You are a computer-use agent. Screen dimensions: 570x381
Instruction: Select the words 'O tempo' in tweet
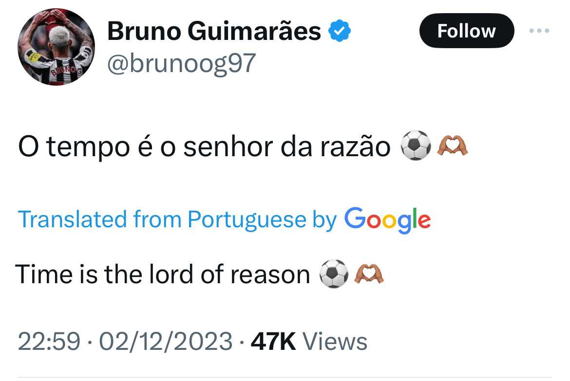click(x=74, y=147)
